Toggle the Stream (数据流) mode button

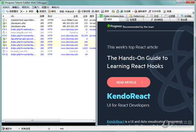tap(41, 11)
